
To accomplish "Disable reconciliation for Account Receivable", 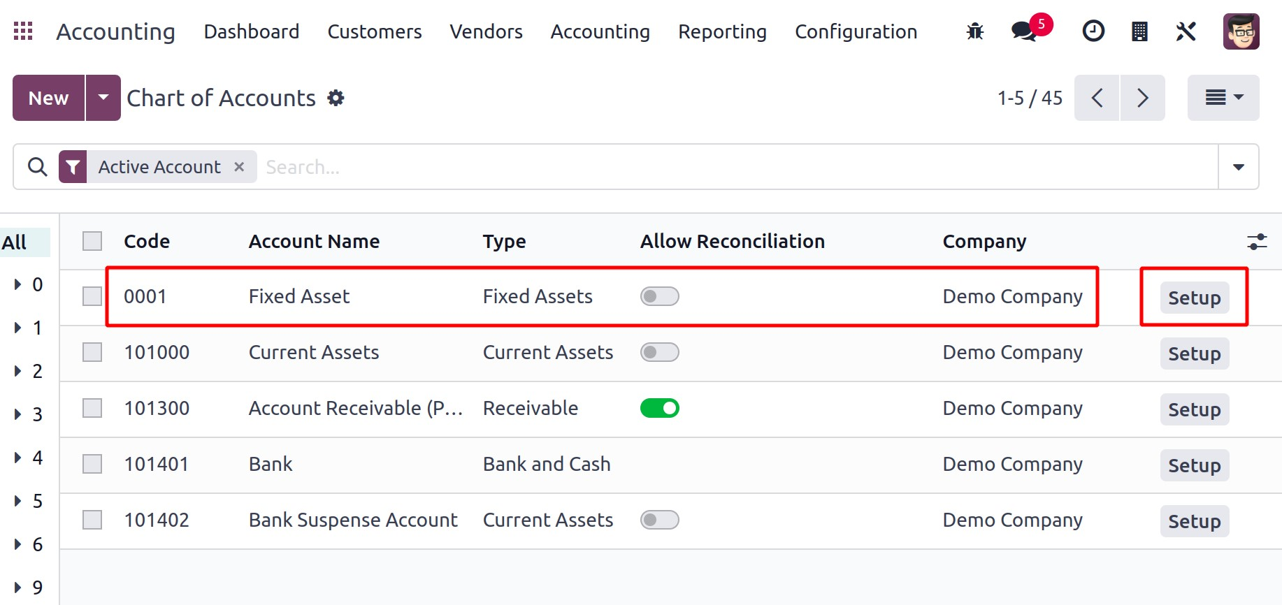I will [x=659, y=408].
